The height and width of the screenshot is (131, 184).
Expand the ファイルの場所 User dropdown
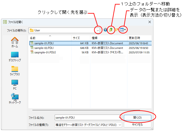[98, 30]
